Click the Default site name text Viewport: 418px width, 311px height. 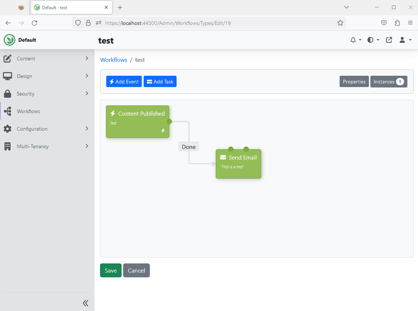pos(27,40)
